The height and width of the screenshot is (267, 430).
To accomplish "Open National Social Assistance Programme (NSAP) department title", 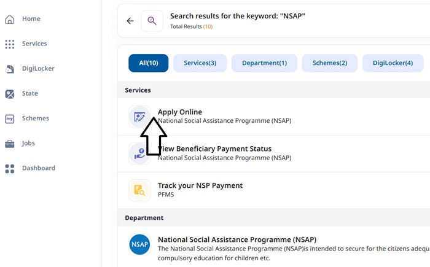I will pos(237,239).
